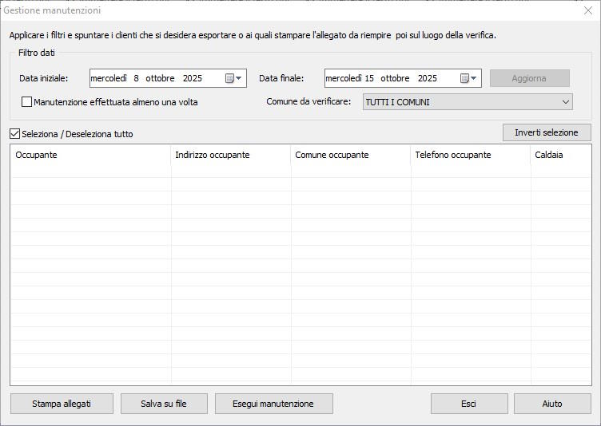This screenshot has width=601, height=426.
Task: Expand the 'Comune da verificare' dropdown
Action: (566, 102)
